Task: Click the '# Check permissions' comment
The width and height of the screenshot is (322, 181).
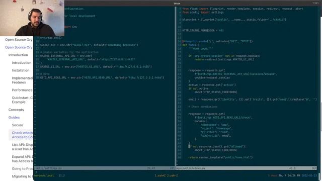Action: (203, 107)
